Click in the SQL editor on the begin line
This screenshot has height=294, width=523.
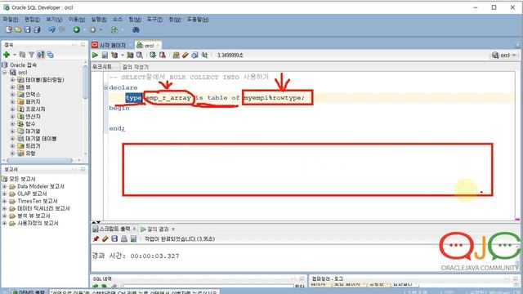[x=119, y=108]
